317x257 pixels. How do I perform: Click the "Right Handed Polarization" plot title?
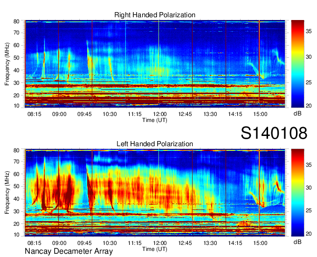155,15
